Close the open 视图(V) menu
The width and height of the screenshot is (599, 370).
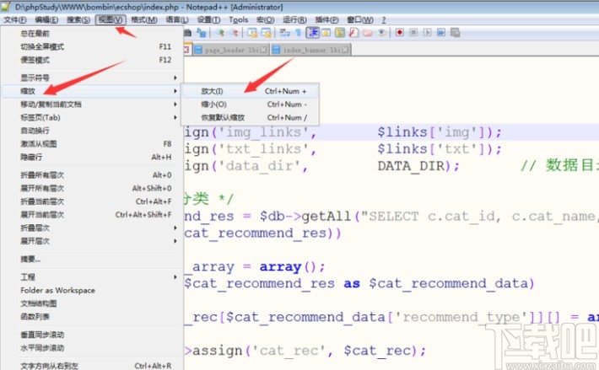(111, 20)
